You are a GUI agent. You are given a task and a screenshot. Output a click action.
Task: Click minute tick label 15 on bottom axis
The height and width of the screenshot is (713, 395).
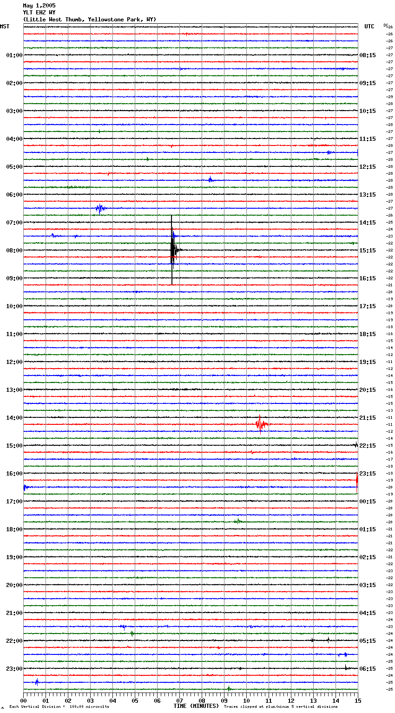point(357,700)
